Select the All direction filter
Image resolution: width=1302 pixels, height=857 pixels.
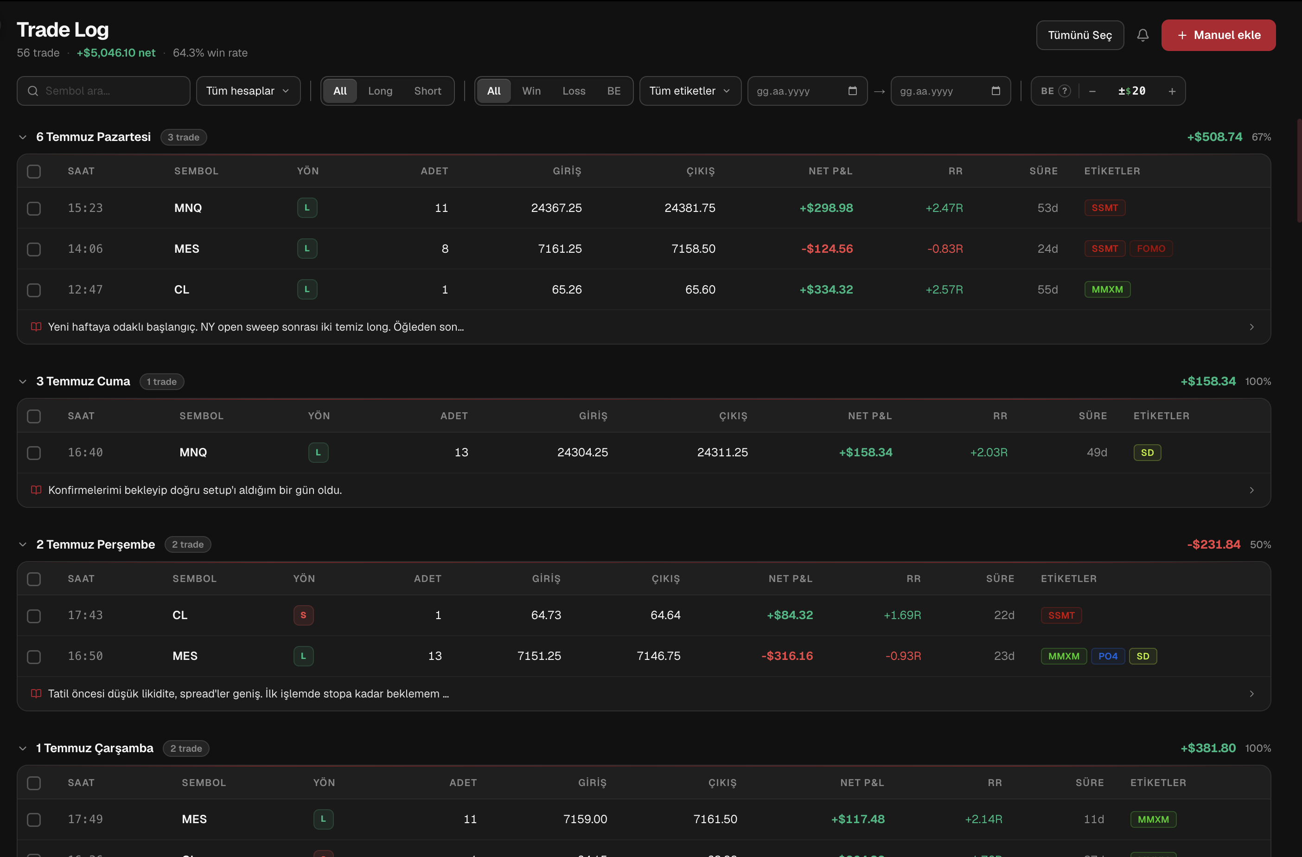pos(340,91)
